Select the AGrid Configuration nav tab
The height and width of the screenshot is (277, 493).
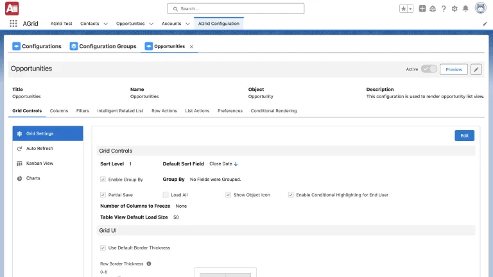[219, 24]
